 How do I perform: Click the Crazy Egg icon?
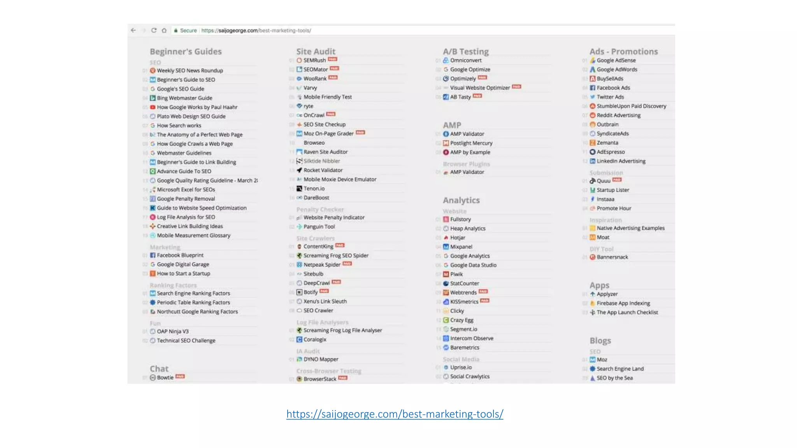click(x=446, y=320)
